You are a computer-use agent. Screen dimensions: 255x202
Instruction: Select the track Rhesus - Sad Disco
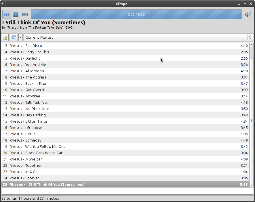[x=33, y=46]
